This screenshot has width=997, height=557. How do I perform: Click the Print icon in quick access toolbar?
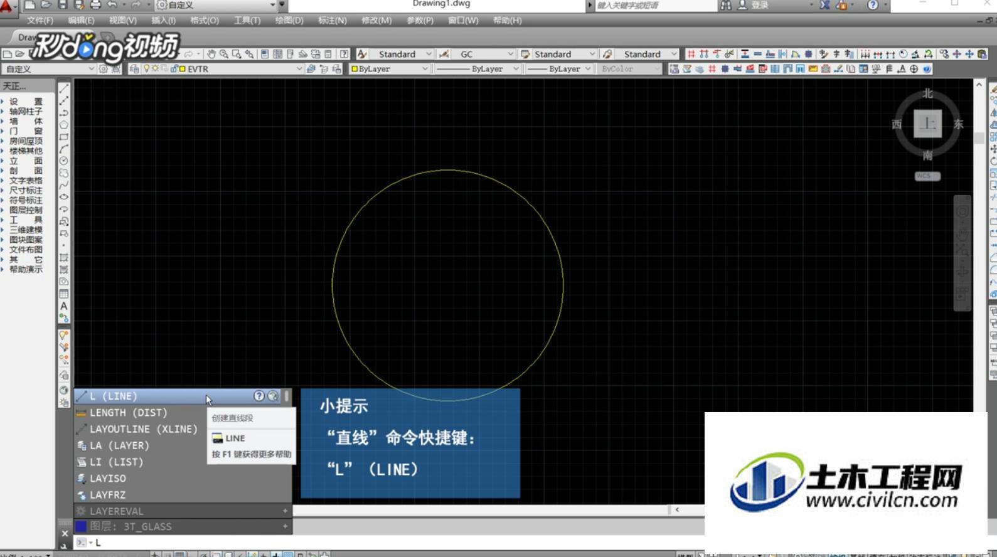click(95, 5)
